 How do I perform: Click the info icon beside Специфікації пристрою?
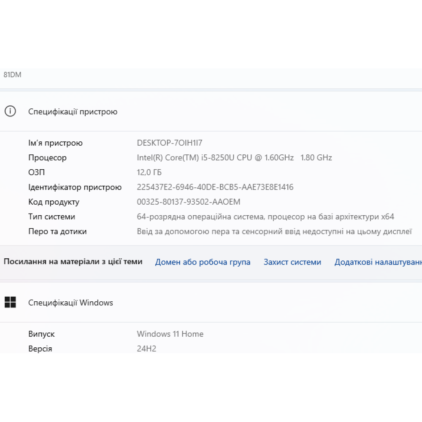tap(10, 111)
